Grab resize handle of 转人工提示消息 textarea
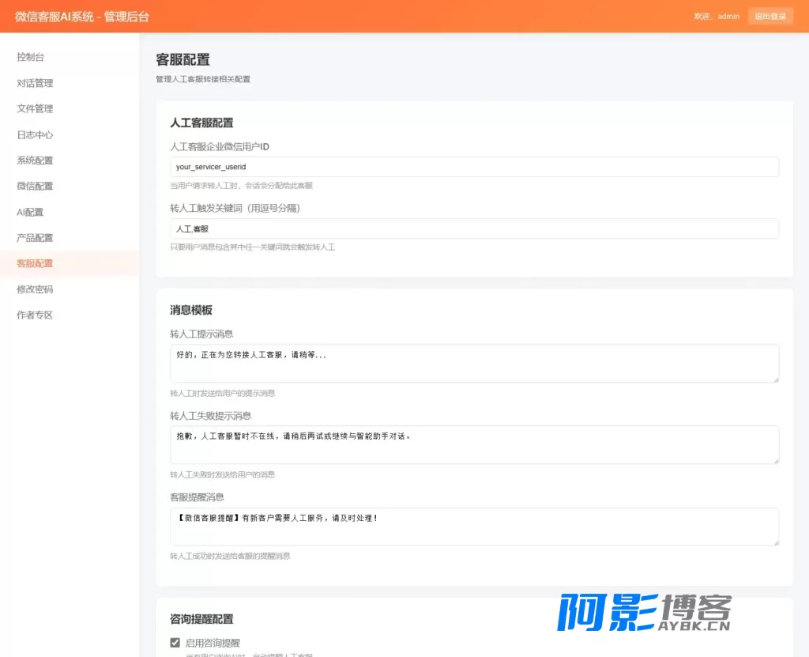Screen dimensions: 809x657 tap(776, 379)
